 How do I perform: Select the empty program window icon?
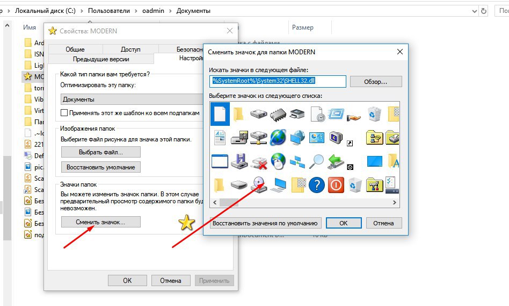tap(220, 161)
